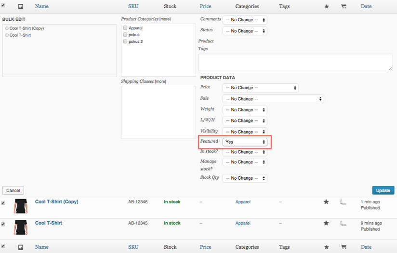The image size is (397, 253).
Task: Click the Cancel button
Action: pos(13,190)
